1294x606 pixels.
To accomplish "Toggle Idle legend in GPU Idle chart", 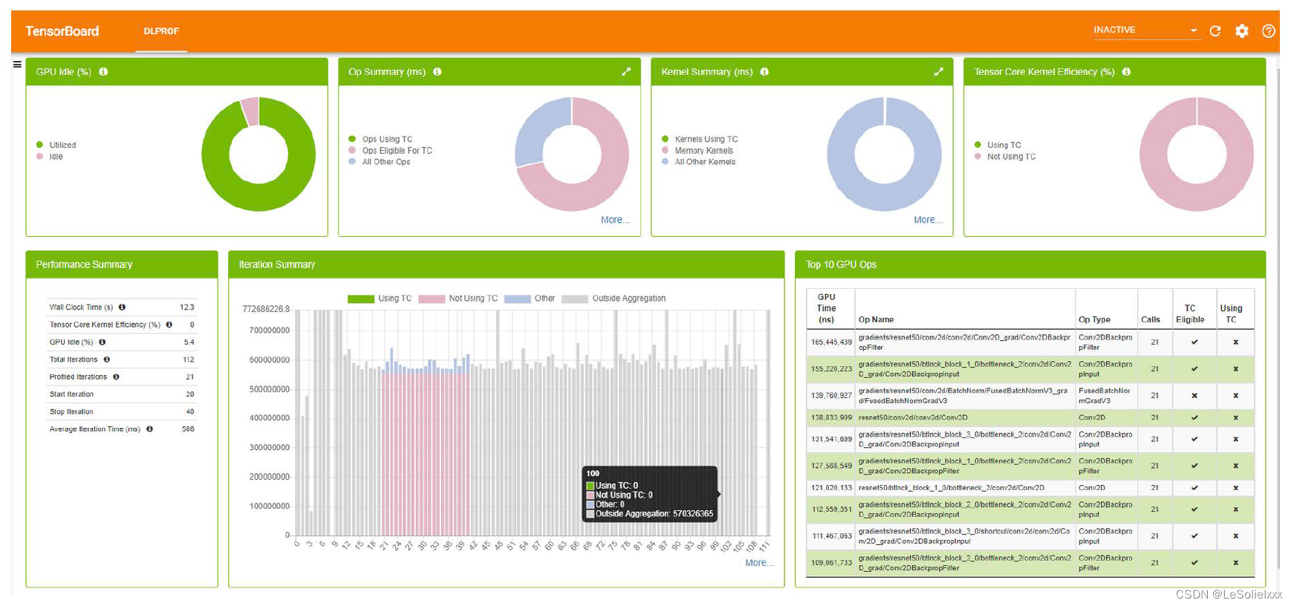I will point(50,157).
